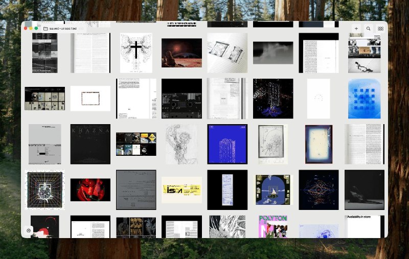This screenshot has width=409, height=259.
Task: Open the yellow ISOM ticket thumbnail
Action: (181, 190)
